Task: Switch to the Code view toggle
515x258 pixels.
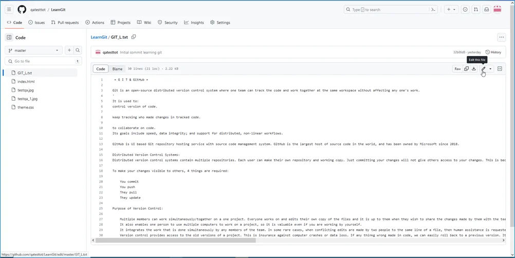Action: [101, 68]
